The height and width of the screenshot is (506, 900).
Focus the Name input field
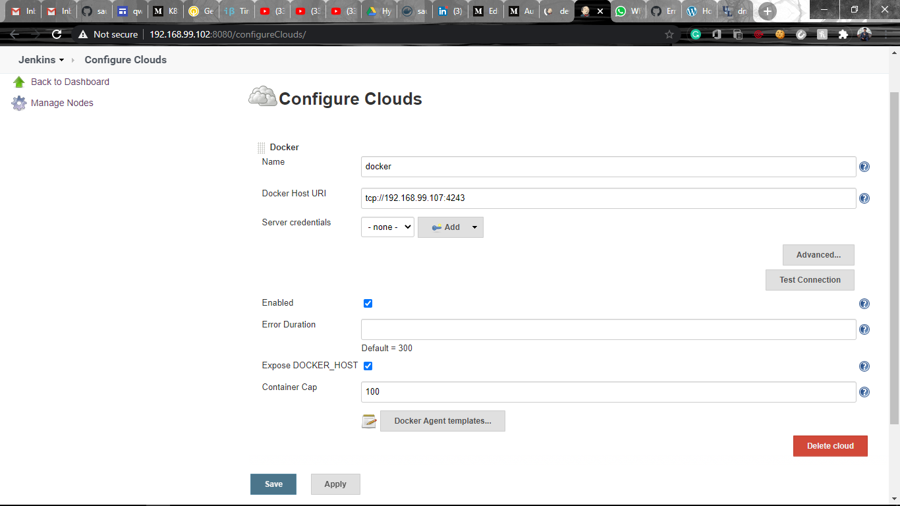pos(609,167)
